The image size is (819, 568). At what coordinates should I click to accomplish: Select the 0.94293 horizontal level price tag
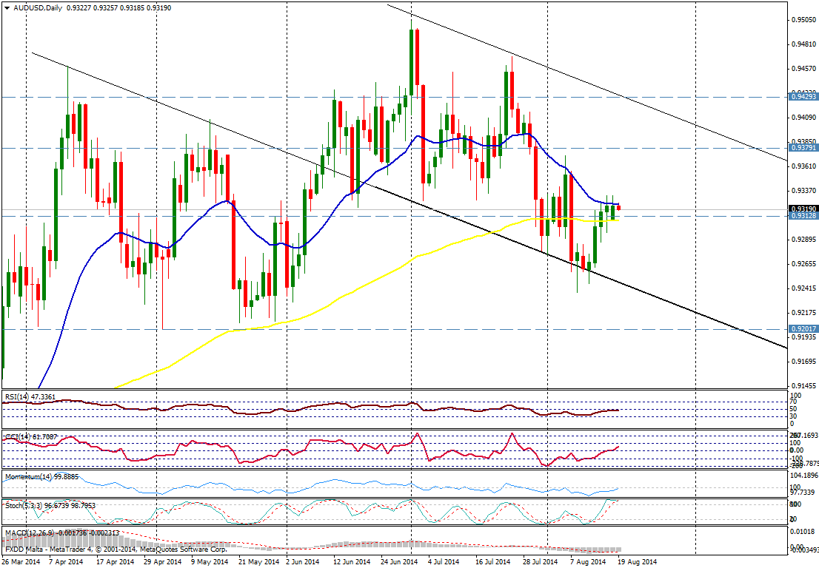pos(803,97)
